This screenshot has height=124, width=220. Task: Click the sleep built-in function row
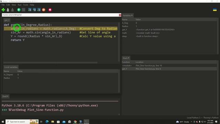169,36
